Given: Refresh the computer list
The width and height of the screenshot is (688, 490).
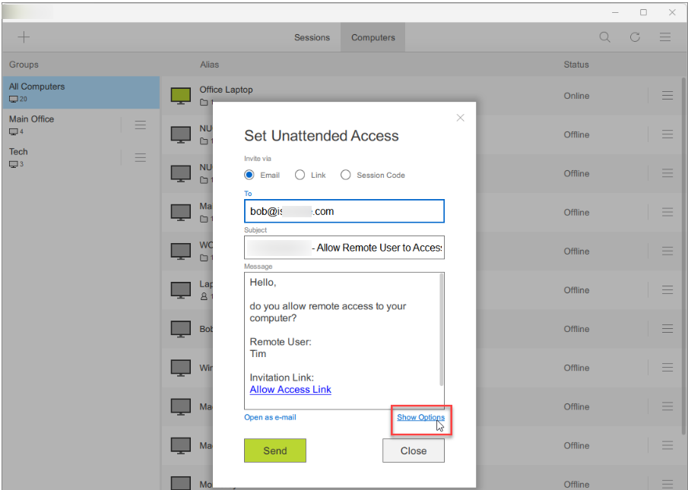Looking at the screenshot, I should coord(635,36).
